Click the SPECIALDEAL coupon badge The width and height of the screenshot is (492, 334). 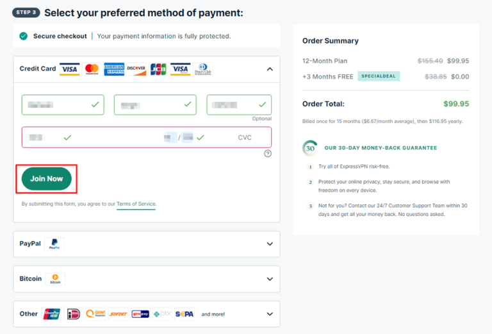(x=379, y=76)
